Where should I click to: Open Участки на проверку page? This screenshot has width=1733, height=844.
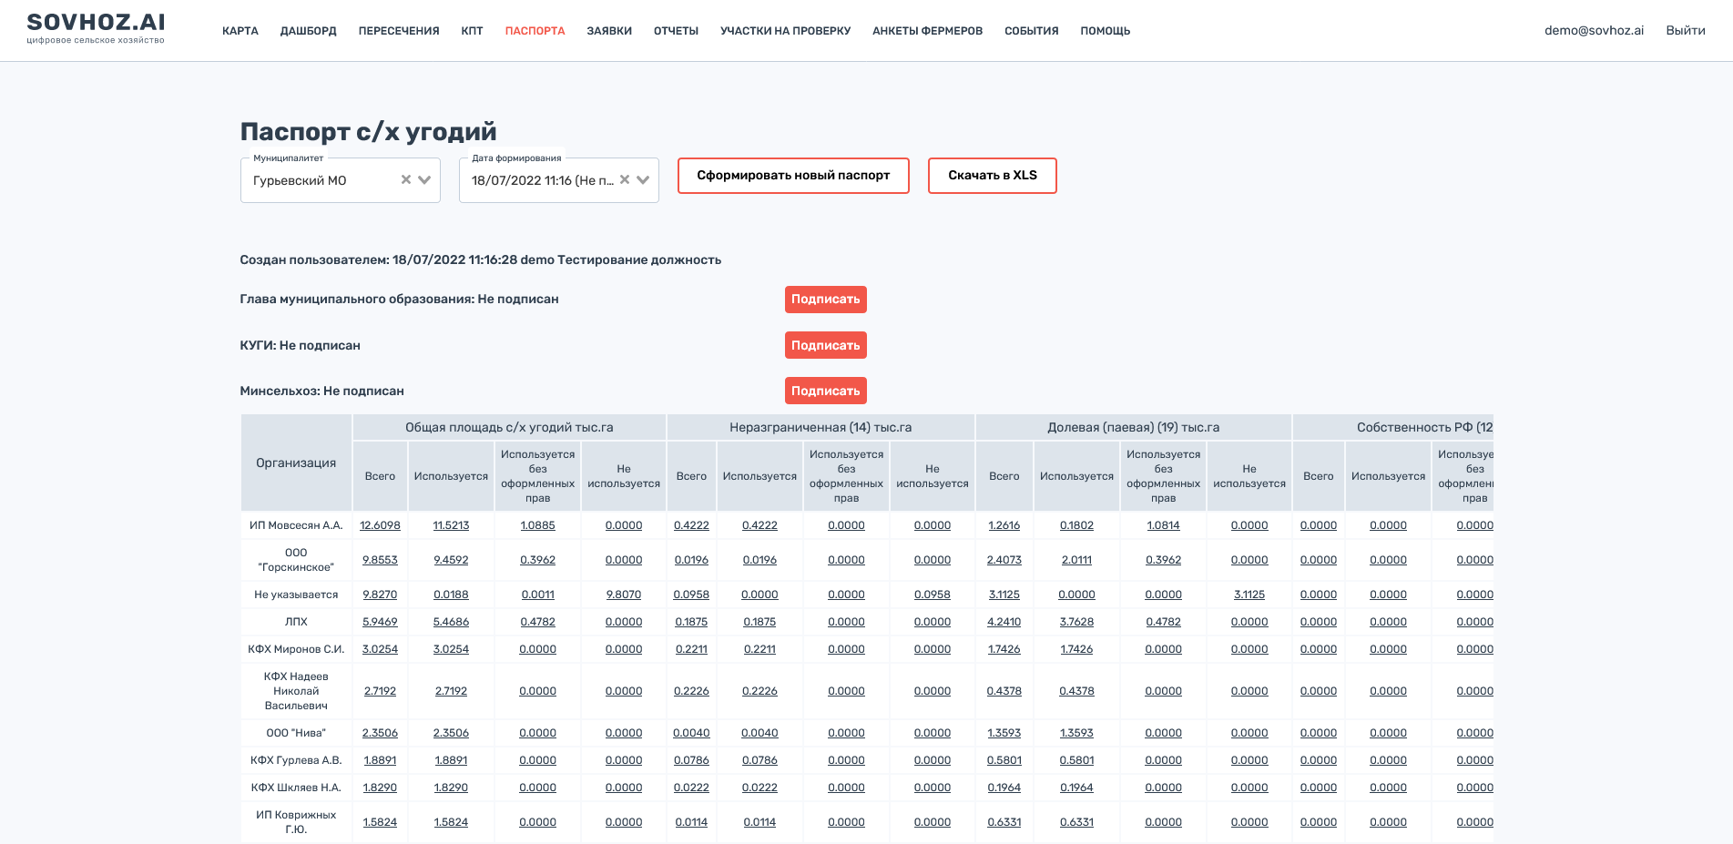785,31
